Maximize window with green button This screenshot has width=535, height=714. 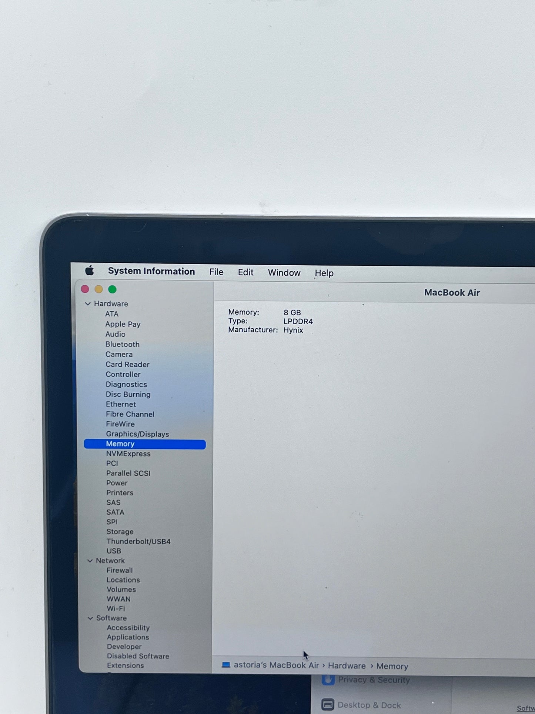tap(112, 289)
